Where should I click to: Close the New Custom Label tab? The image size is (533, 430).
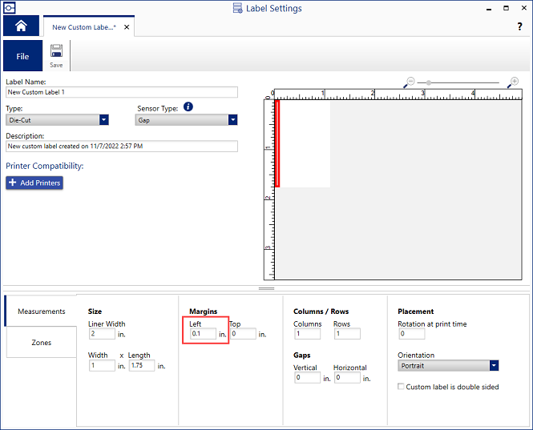coord(127,27)
